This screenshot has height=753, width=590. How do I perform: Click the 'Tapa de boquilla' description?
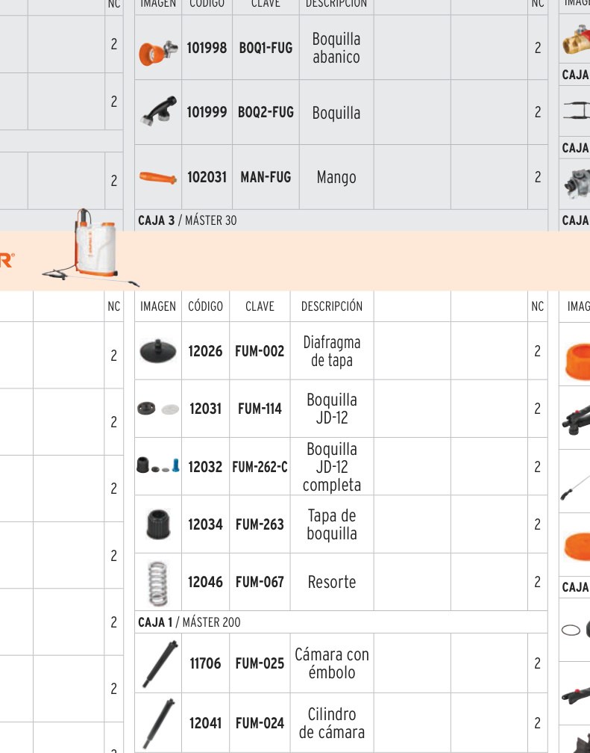[332, 524]
